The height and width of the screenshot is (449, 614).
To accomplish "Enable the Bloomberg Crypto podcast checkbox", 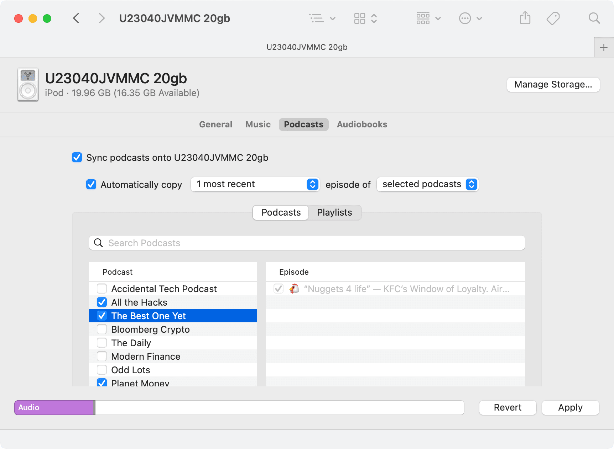I will point(102,329).
